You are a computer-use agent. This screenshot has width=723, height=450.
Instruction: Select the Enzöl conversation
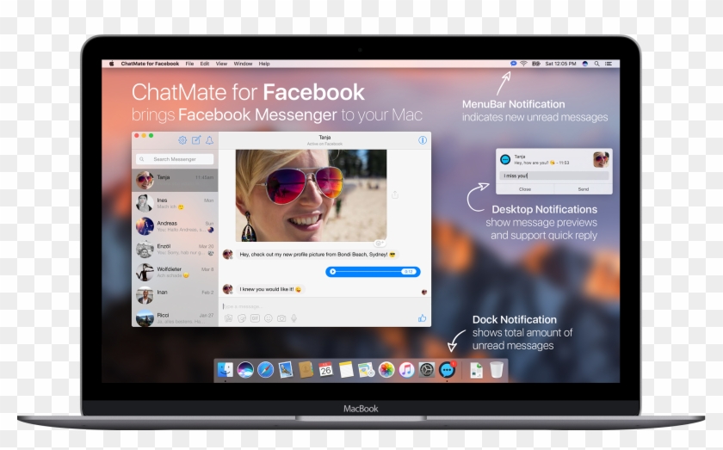click(x=175, y=249)
